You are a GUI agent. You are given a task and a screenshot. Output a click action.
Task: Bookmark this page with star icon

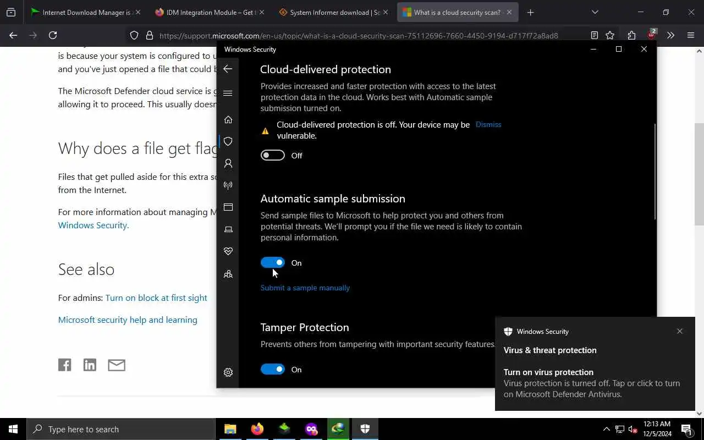pyautogui.click(x=610, y=35)
